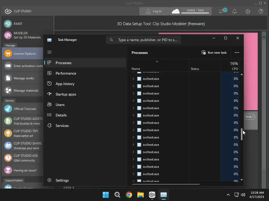Expand the sixth visible svchost.exe row
The height and width of the screenshot is (201, 269).
tap(133, 115)
